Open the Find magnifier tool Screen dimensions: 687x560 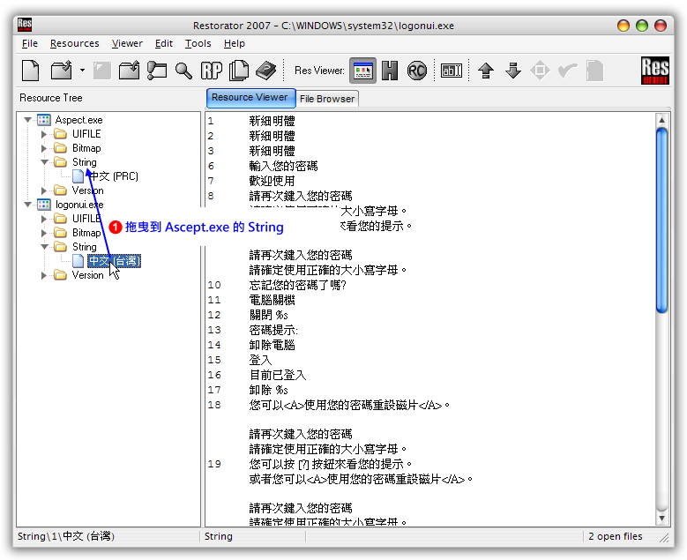tap(183, 71)
